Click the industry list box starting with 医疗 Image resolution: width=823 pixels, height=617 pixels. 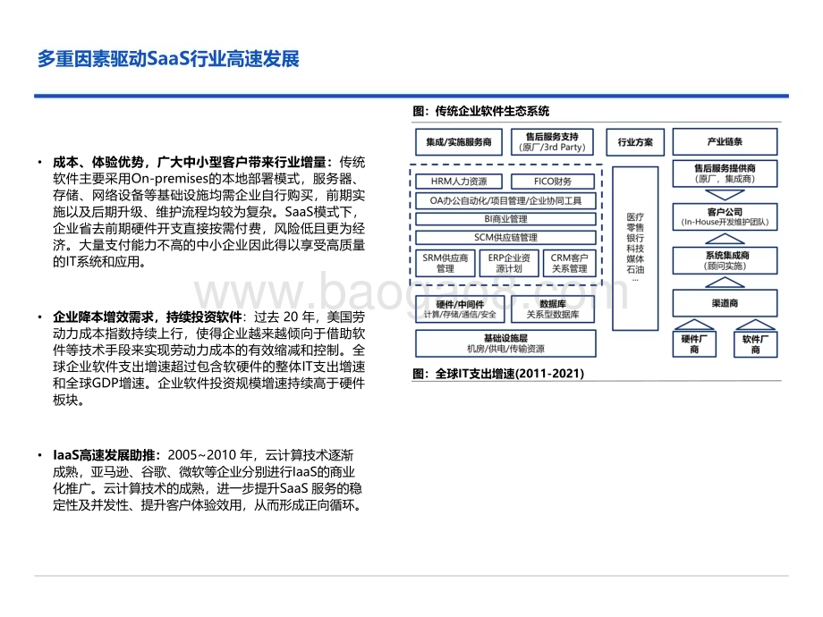click(x=635, y=249)
